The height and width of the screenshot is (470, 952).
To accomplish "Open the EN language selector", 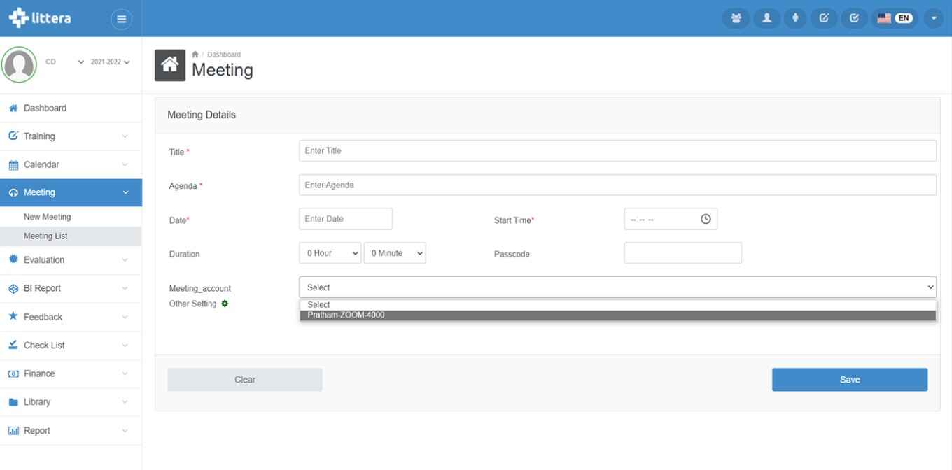I will (896, 19).
